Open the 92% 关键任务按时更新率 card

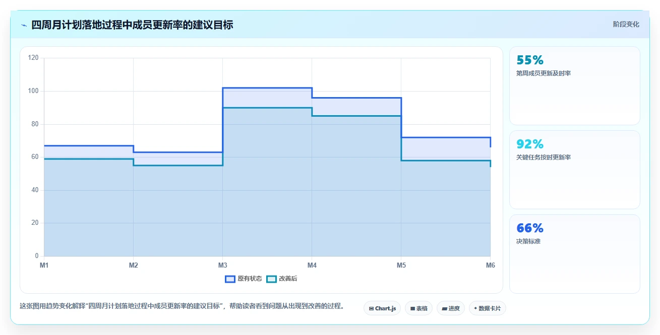(575, 170)
